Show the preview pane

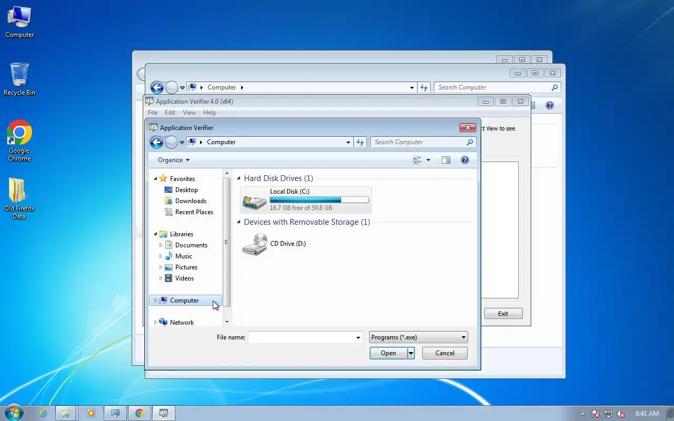pyautogui.click(x=446, y=160)
